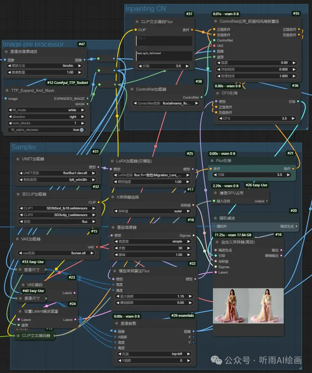
Task: Decrease 降噪 with its left arrow
Action: click(116, 255)
